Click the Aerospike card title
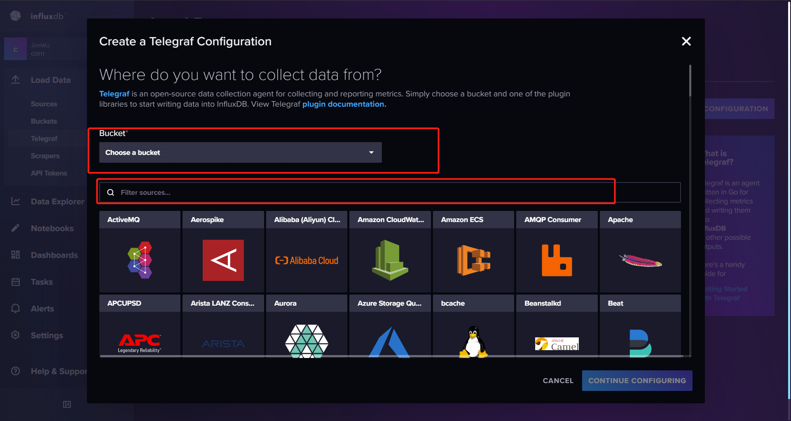 pos(207,220)
